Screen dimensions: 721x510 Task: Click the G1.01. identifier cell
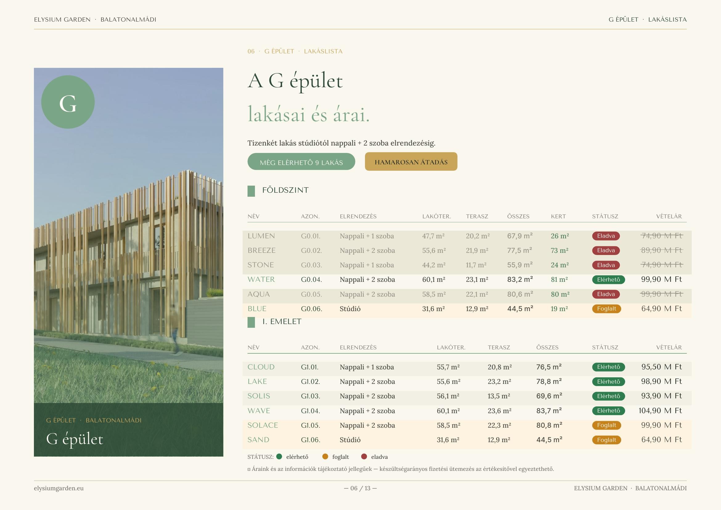[309, 367]
